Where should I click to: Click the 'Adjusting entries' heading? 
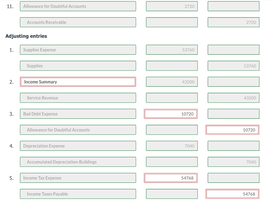pos(26,36)
